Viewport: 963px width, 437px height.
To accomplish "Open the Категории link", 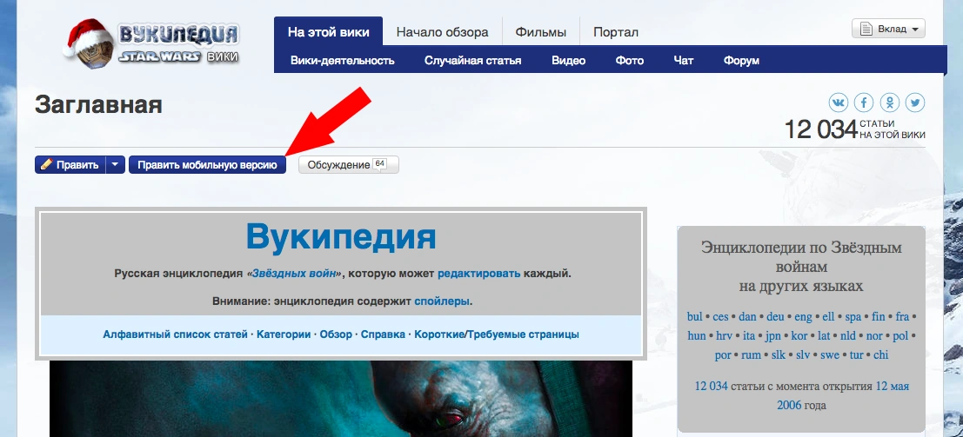I will click(x=284, y=334).
